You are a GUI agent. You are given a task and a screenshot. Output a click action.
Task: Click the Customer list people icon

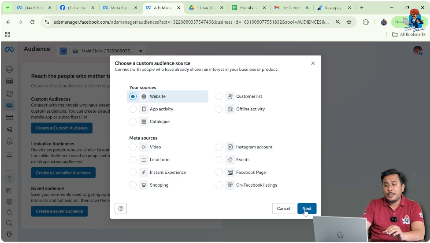[x=230, y=96]
